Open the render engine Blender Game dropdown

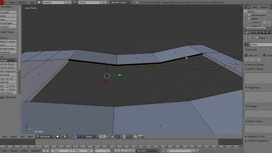[121, 3]
